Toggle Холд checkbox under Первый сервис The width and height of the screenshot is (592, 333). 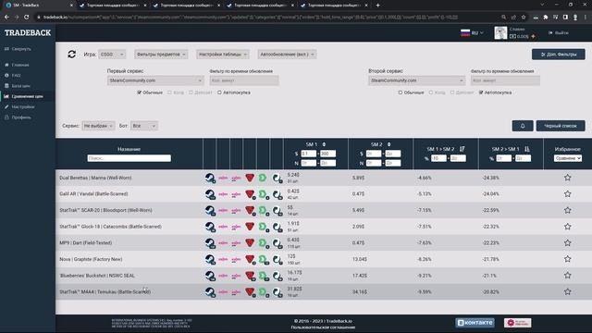click(x=169, y=92)
